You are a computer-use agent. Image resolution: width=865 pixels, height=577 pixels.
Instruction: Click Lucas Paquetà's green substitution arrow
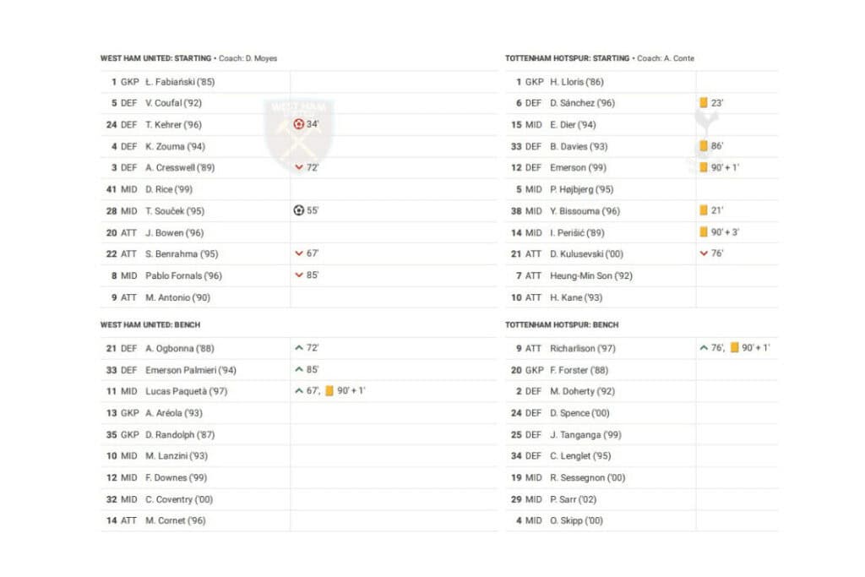pos(299,391)
